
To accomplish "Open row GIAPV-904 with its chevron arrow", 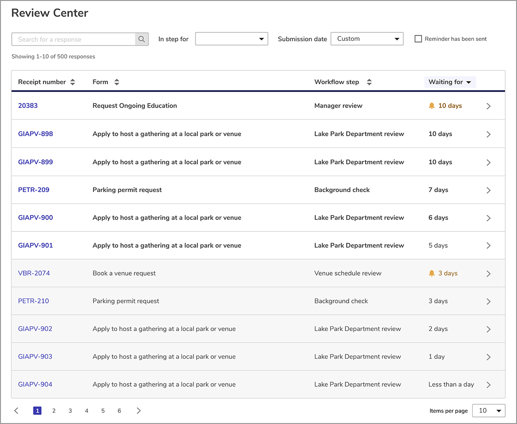I will click(489, 385).
